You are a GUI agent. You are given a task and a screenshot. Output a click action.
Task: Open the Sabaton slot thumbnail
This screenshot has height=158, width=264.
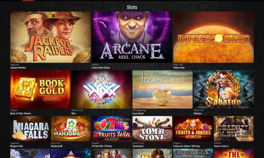[x=224, y=90]
